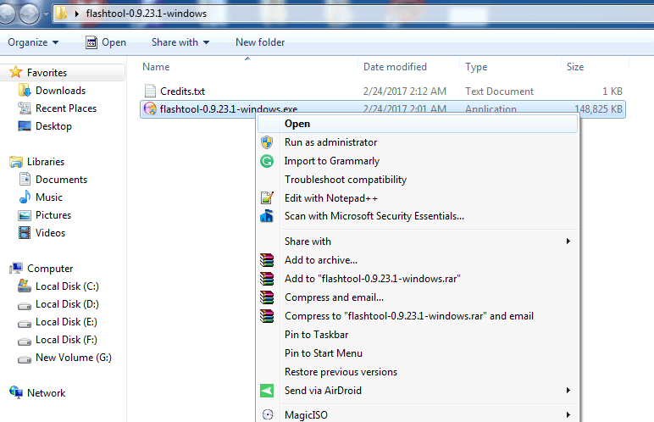Select Scan with Microsoft Security Essentials
Image resolution: width=654 pixels, height=422 pixels.
(418, 216)
